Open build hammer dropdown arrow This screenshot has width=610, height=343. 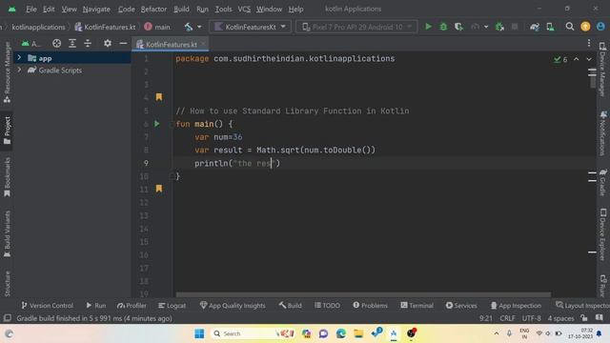tap(199, 27)
